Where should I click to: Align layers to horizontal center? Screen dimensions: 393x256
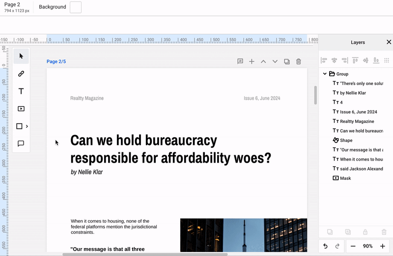tap(334, 60)
